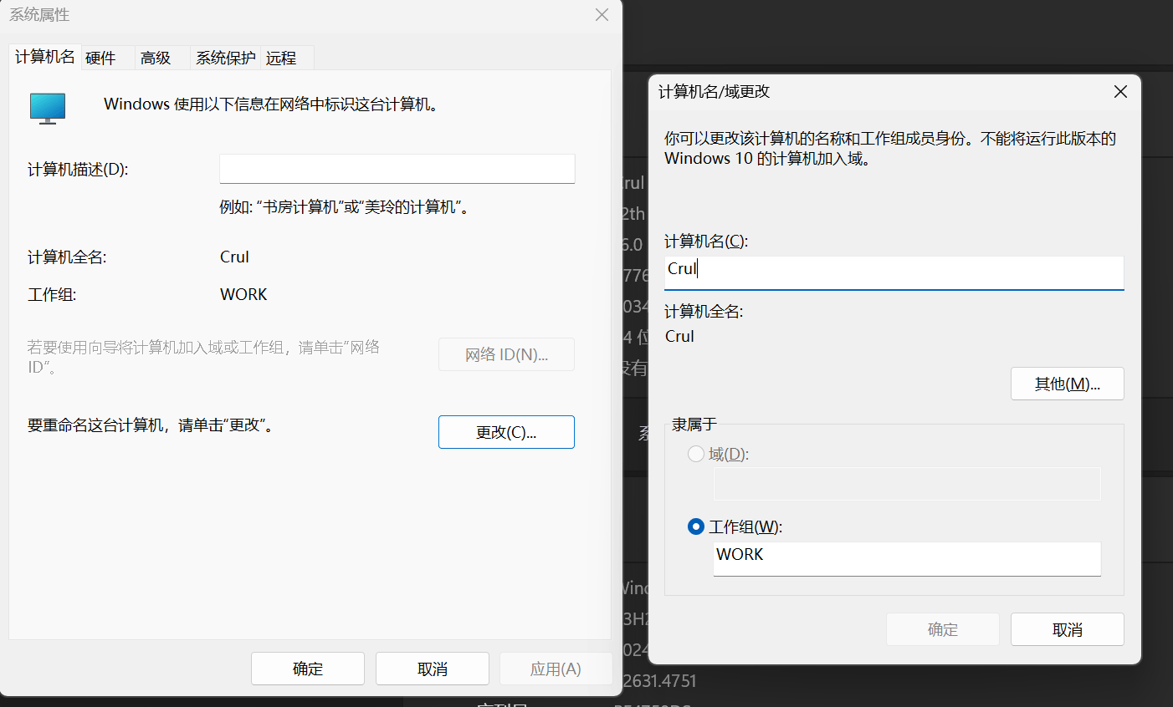1173x707 pixels.
Task: Click the WORK workgroup input field
Action: 906,558
